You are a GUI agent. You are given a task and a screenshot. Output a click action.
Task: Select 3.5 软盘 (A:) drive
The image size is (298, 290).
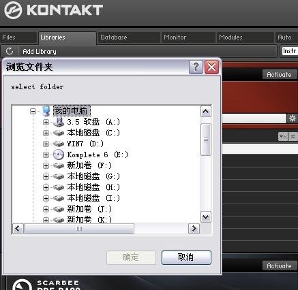[93, 122]
